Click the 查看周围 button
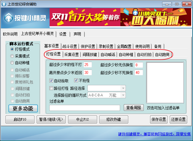The image size is (193, 141). click(133, 108)
